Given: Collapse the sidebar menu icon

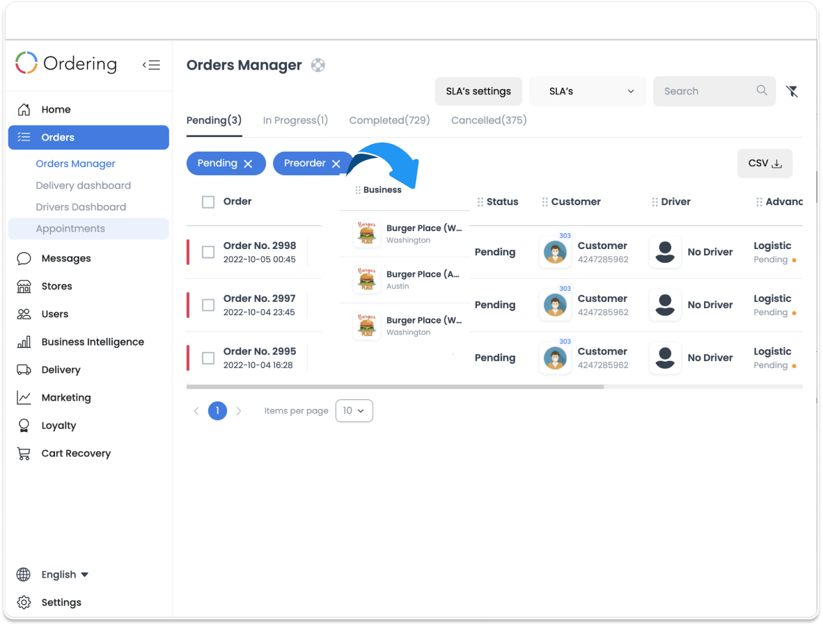Looking at the screenshot, I should 152,65.
